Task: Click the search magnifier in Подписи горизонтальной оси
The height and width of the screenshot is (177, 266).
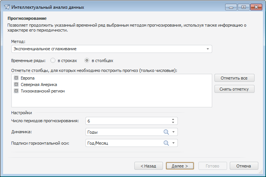Action: pyautogui.click(x=166, y=143)
